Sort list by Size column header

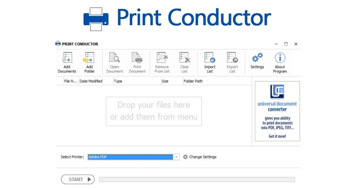click(x=172, y=81)
